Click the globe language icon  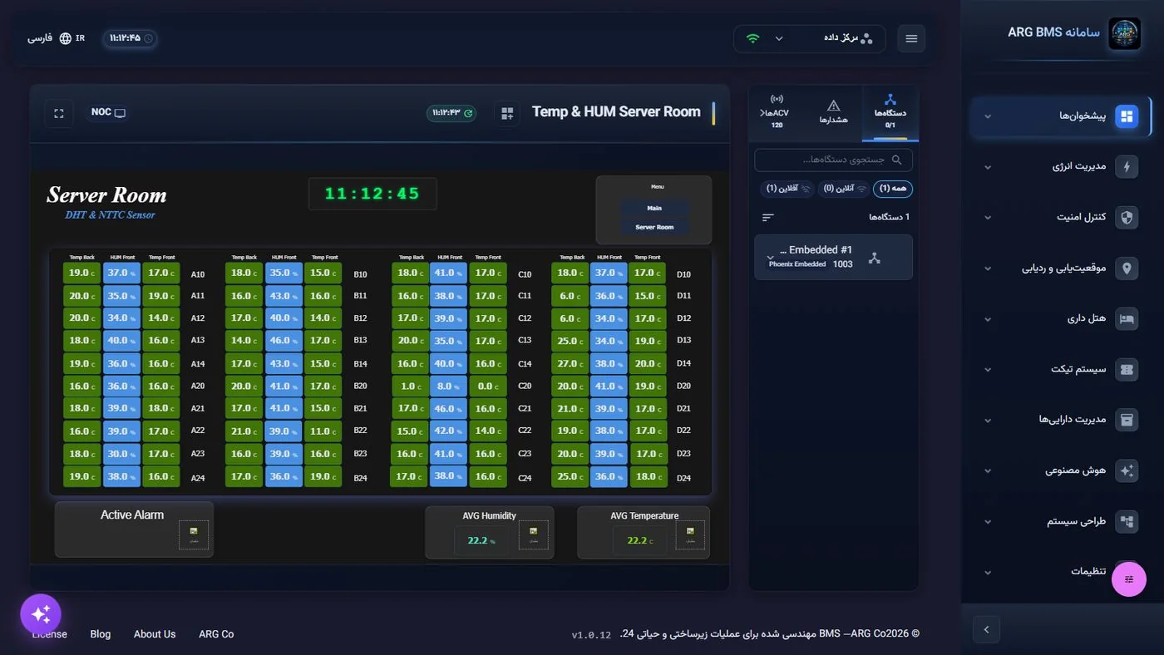point(66,38)
